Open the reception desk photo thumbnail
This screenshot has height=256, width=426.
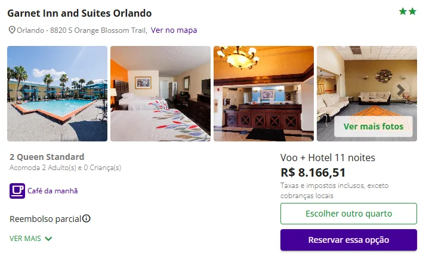pos(264,94)
